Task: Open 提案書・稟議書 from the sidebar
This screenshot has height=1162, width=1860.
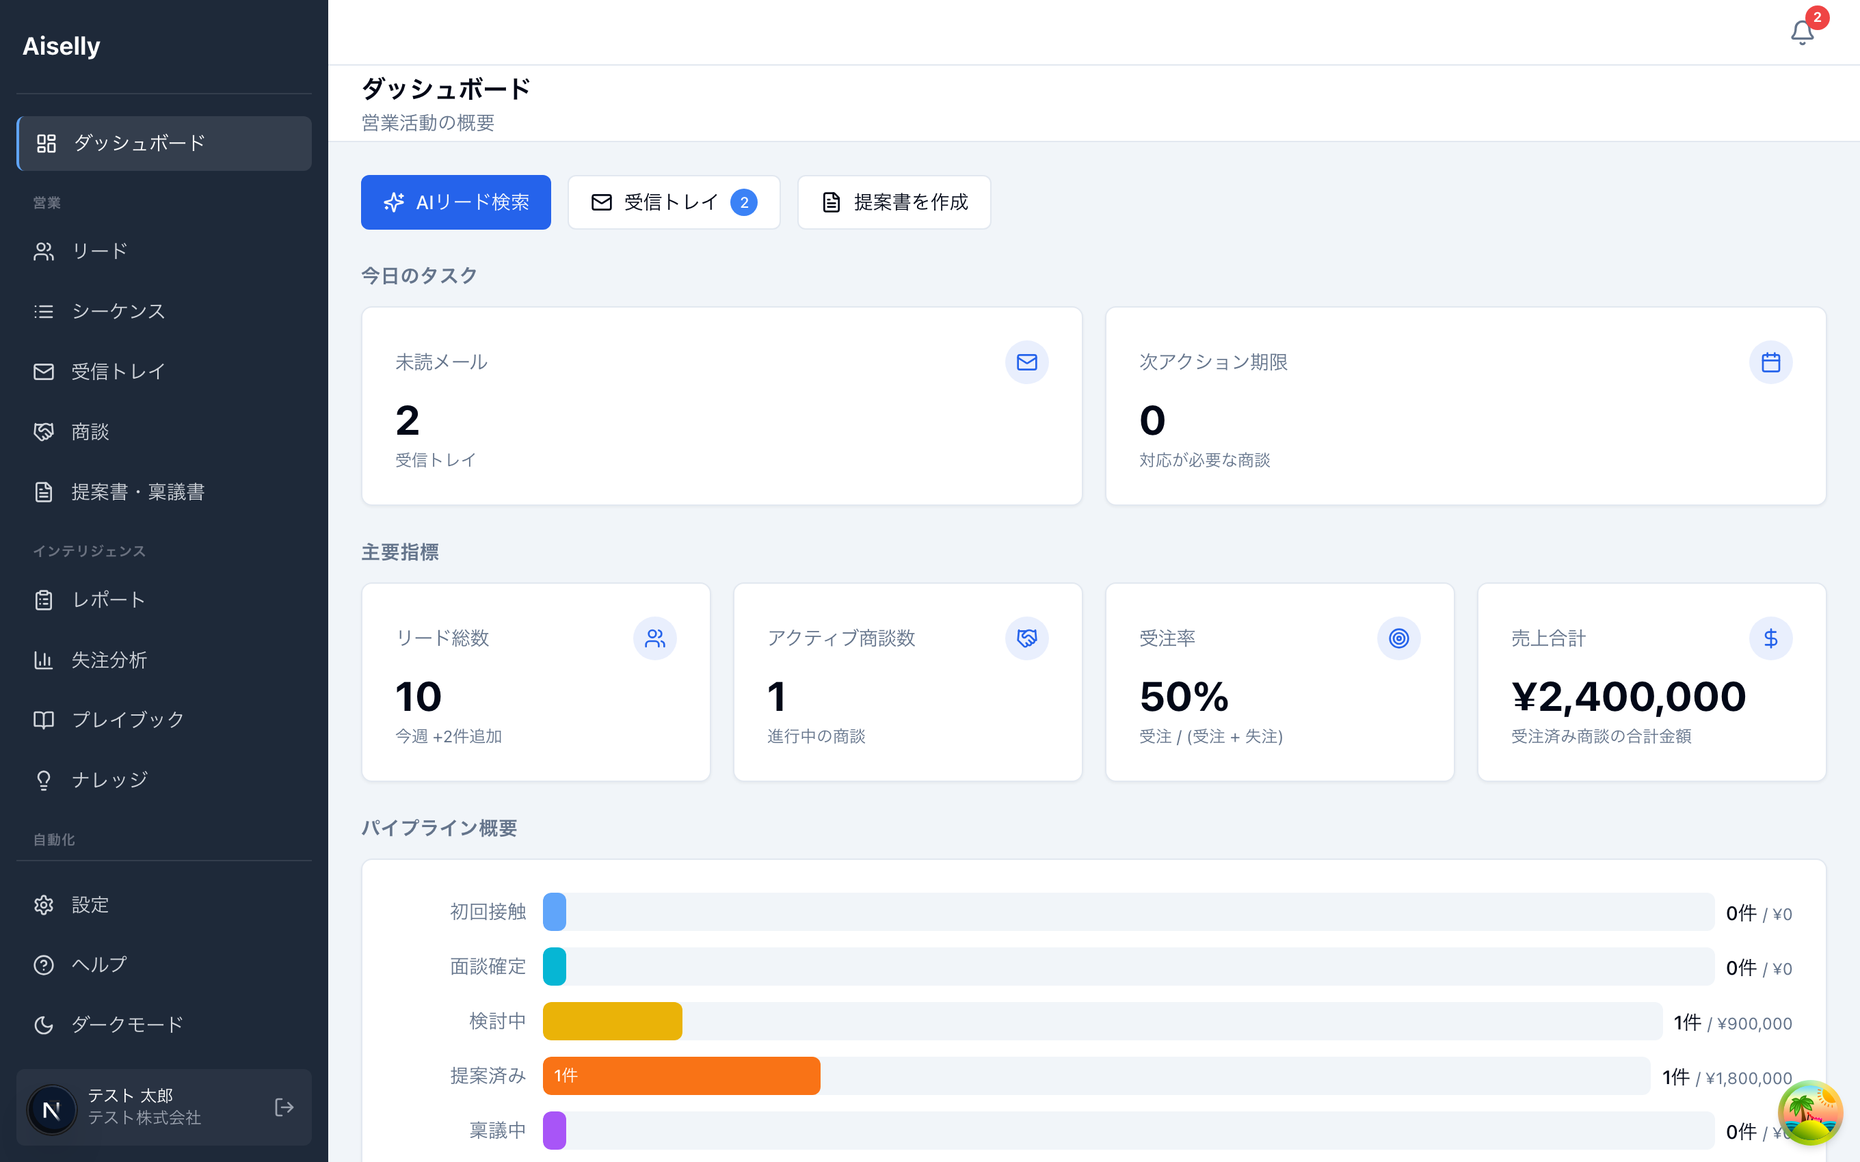Action: coord(163,492)
